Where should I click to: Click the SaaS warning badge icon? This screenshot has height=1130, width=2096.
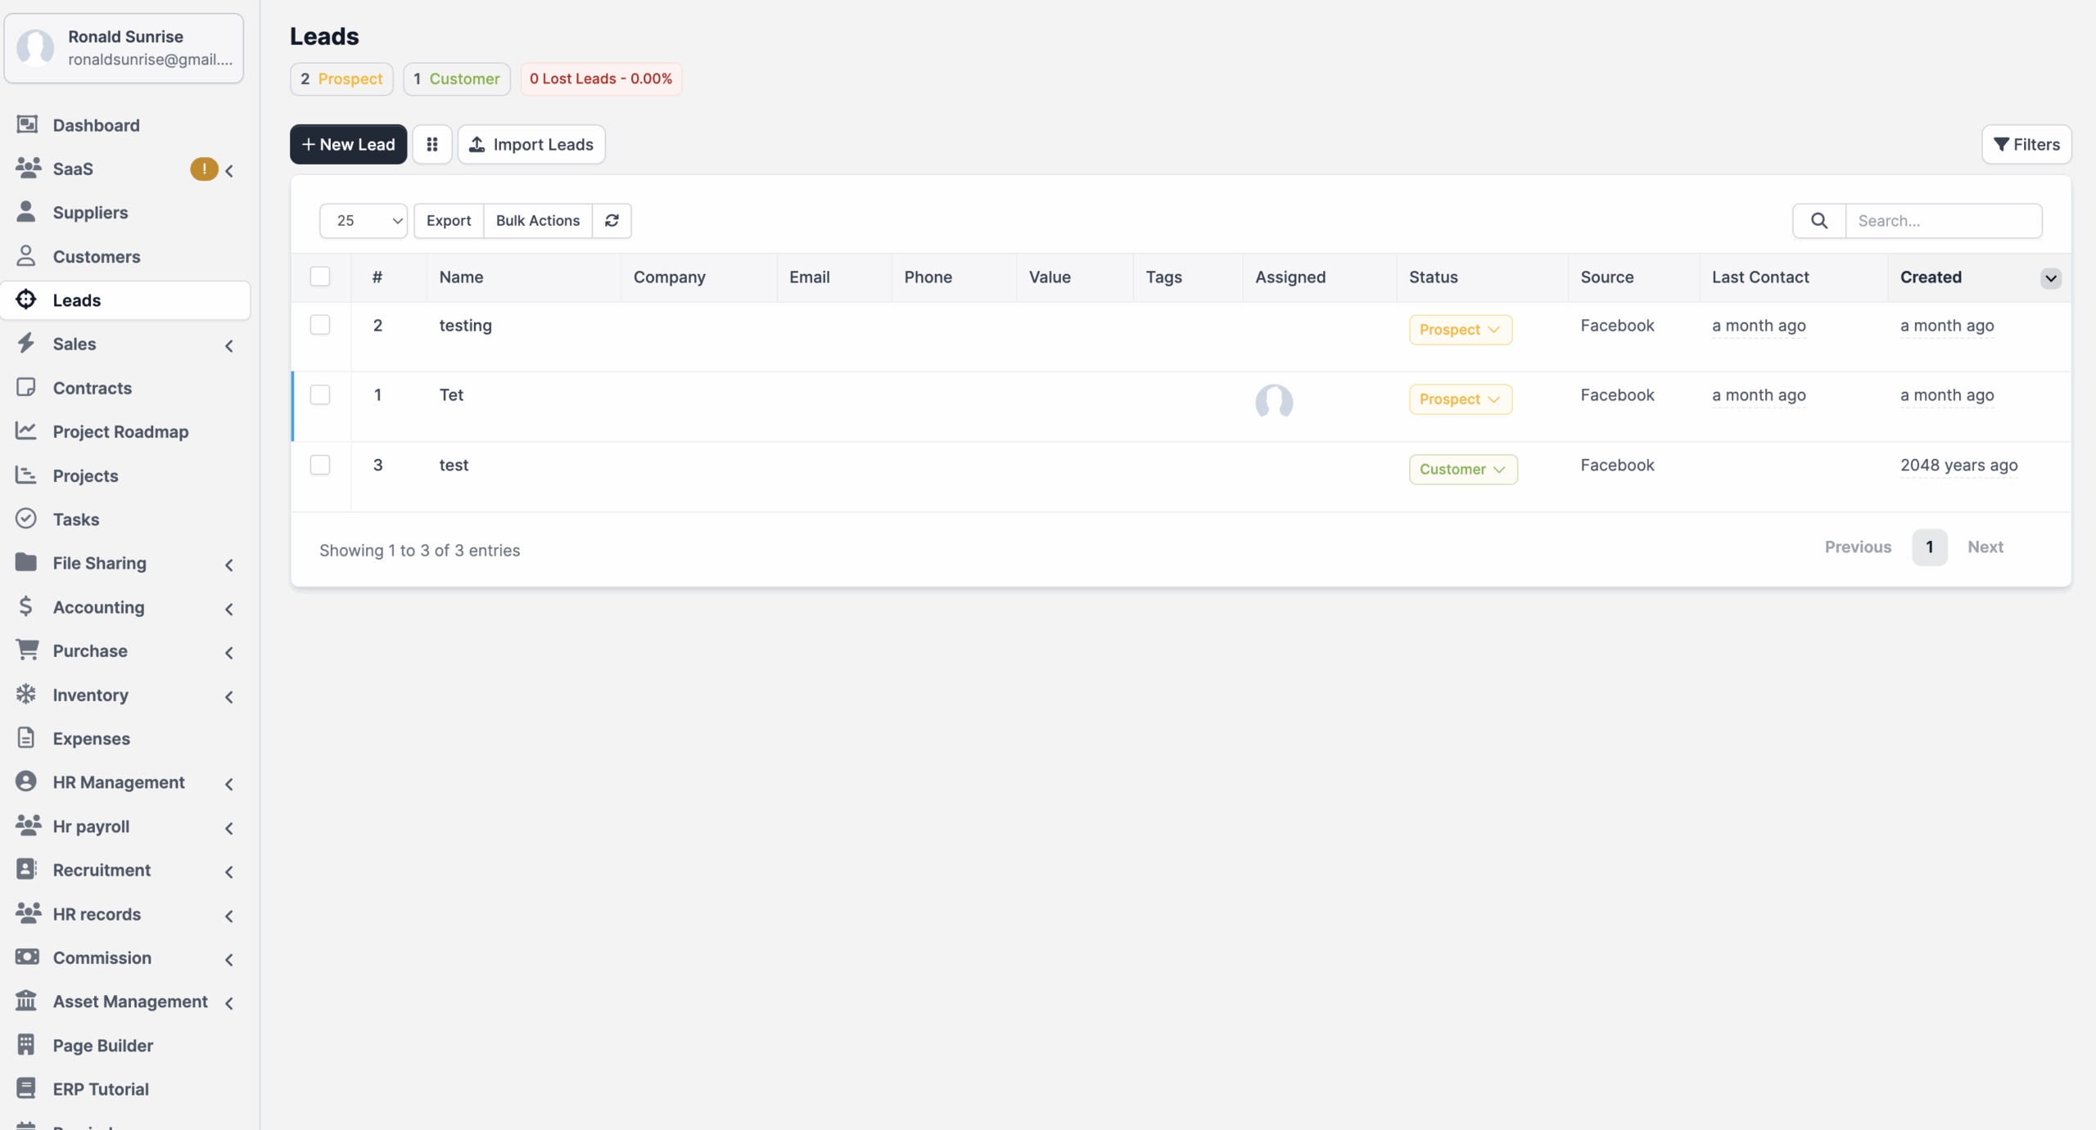(x=204, y=169)
